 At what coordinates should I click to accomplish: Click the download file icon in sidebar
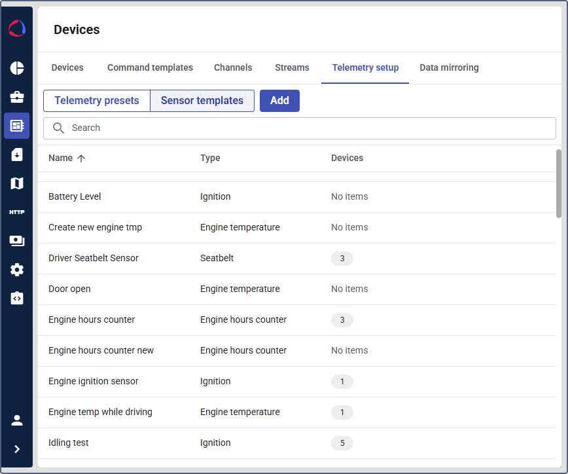coord(17,155)
